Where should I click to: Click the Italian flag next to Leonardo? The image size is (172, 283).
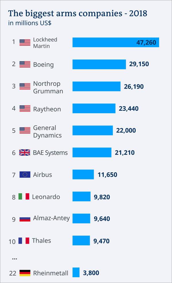click(x=24, y=196)
